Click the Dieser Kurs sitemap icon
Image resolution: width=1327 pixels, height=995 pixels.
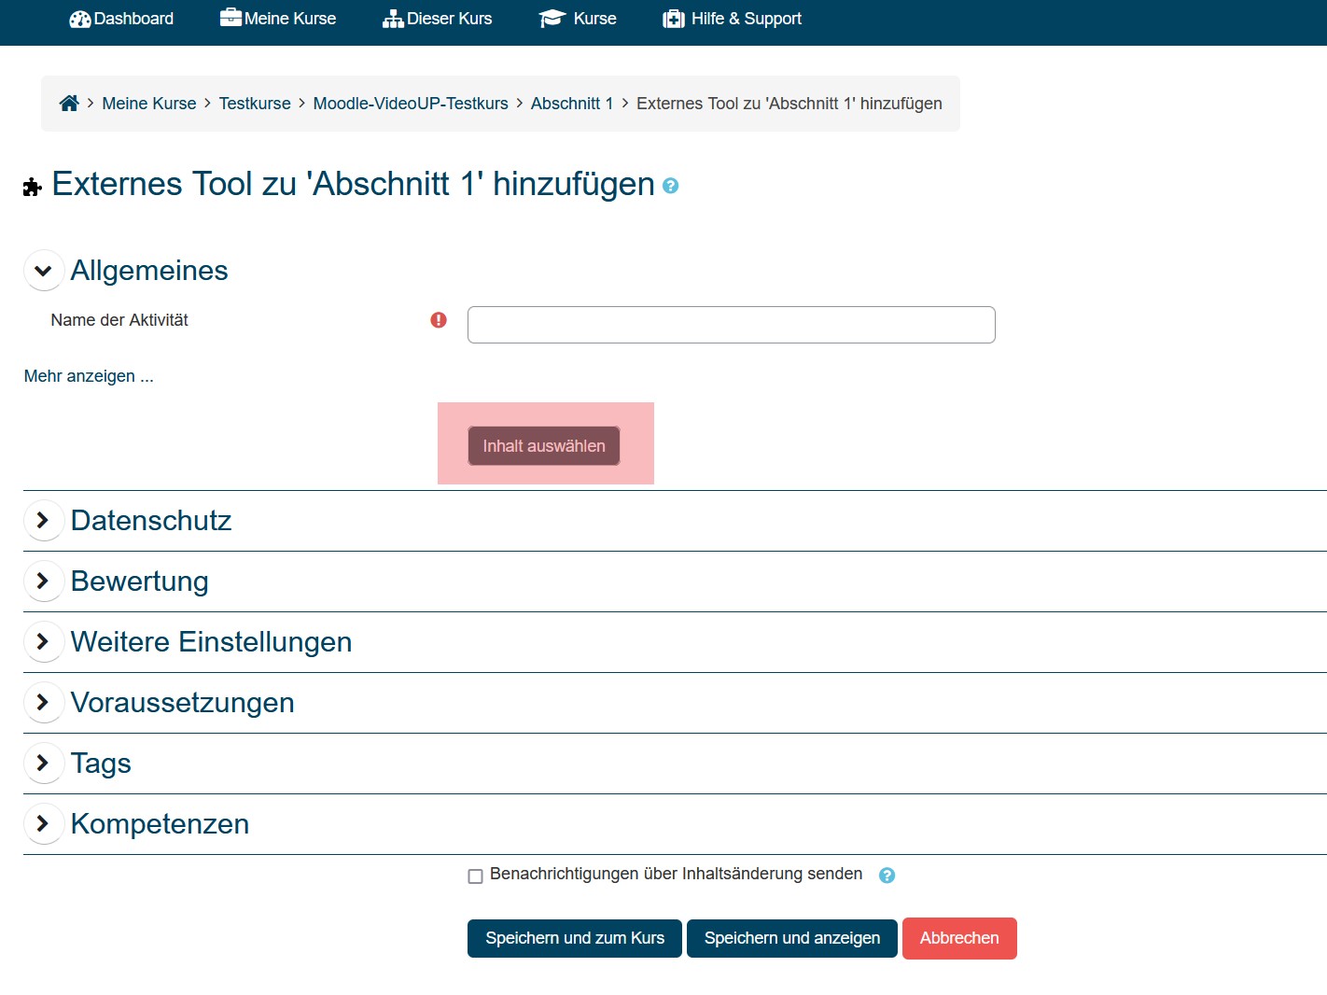coord(393,19)
